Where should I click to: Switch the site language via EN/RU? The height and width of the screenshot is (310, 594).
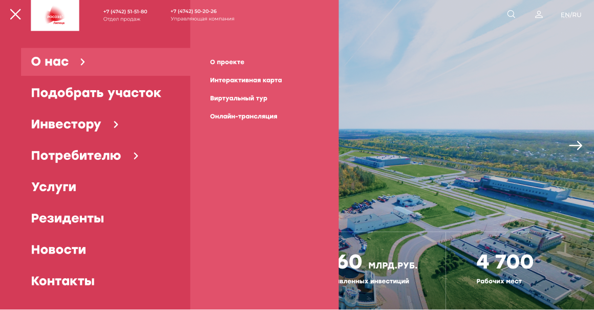571,15
